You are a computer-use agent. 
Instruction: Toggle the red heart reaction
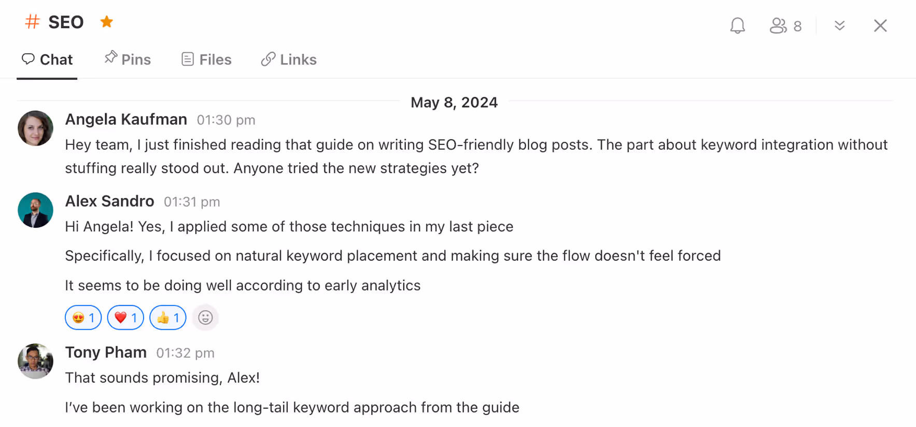point(125,317)
